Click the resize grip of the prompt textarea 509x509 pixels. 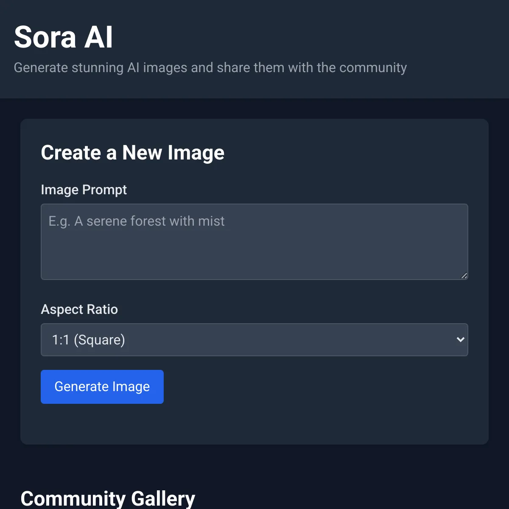coord(464,276)
